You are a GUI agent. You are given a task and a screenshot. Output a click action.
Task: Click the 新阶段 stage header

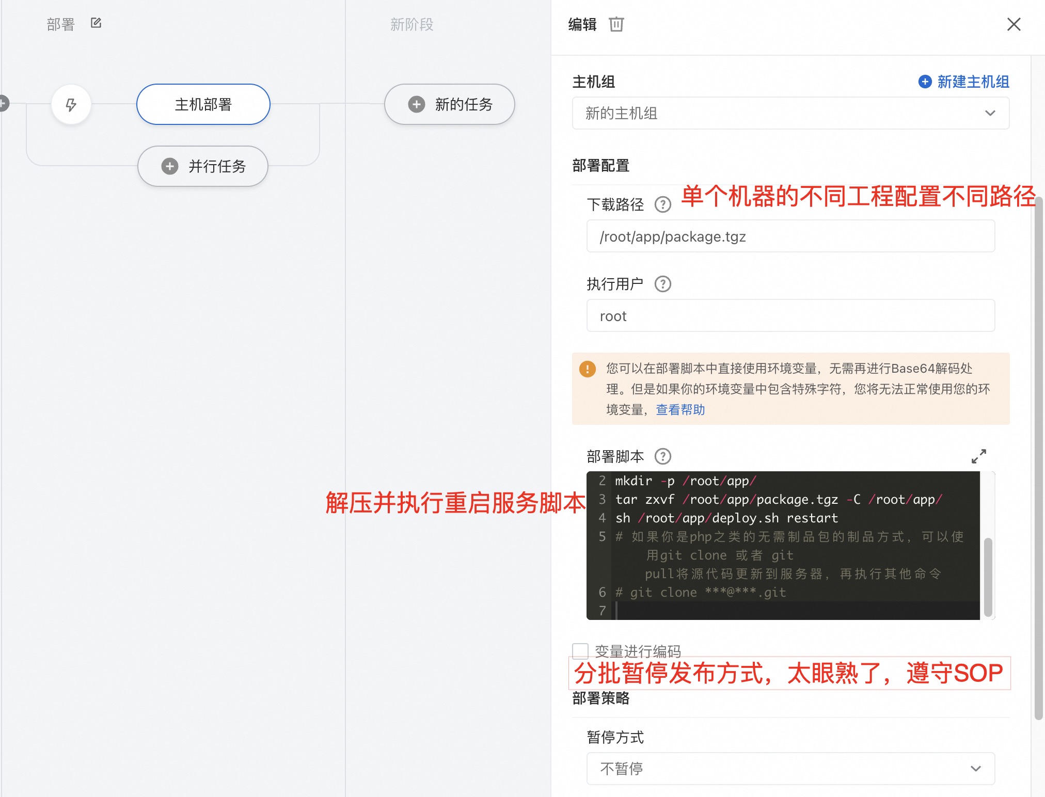tap(411, 24)
